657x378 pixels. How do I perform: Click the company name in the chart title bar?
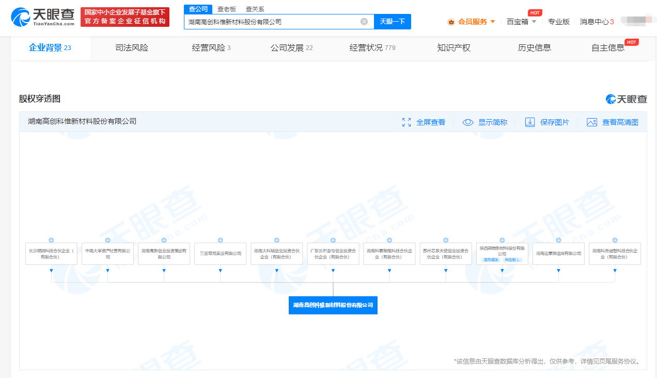pyautogui.click(x=82, y=122)
